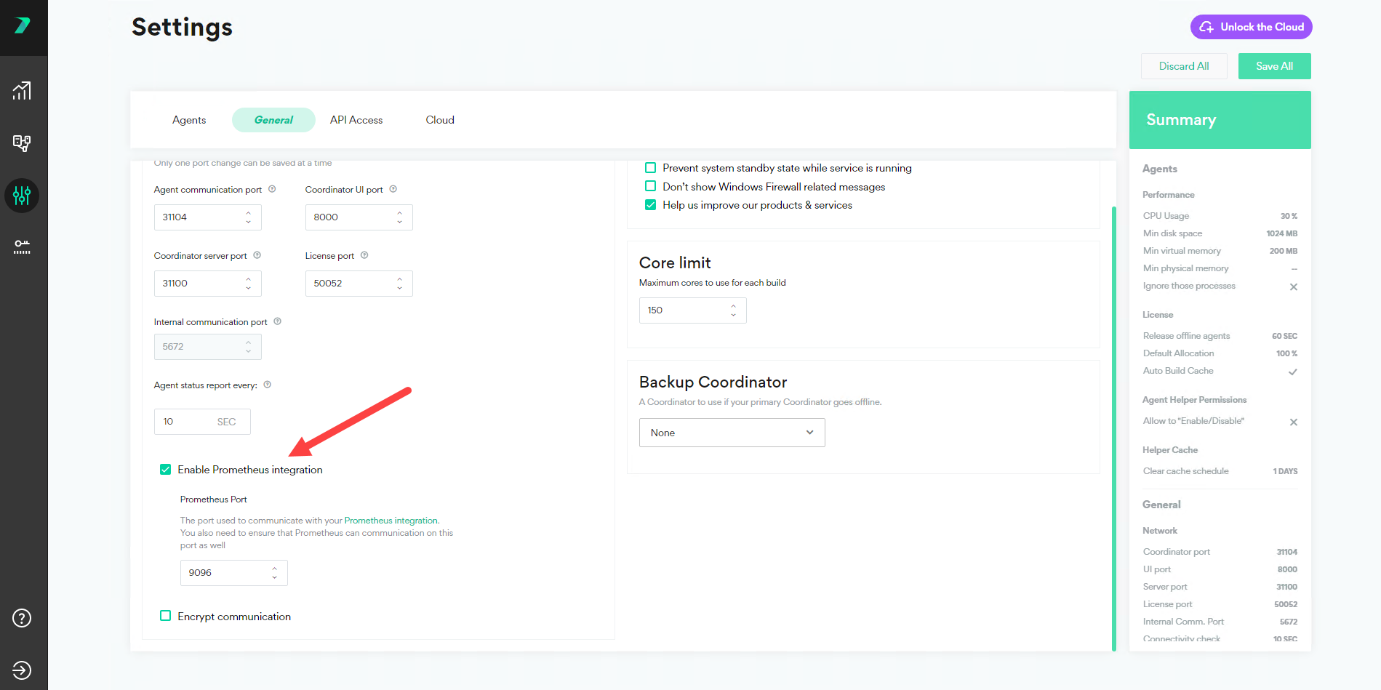
Task: Open the Backup Coordinator dropdown
Action: point(732,433)
